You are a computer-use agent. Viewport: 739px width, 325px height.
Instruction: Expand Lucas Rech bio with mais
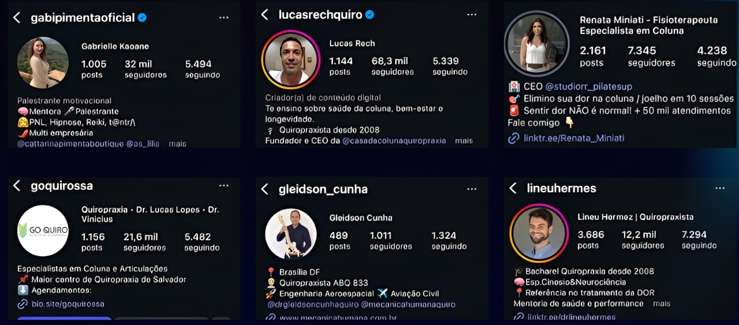(x=464, y=140)
